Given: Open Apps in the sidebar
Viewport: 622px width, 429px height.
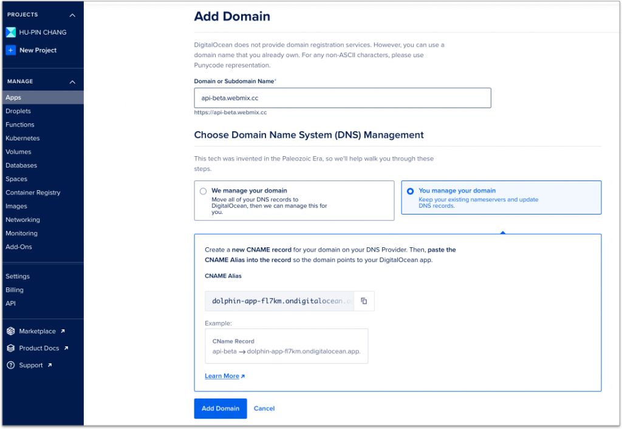Looking at the screenshot, I should (x=43, y=97).
